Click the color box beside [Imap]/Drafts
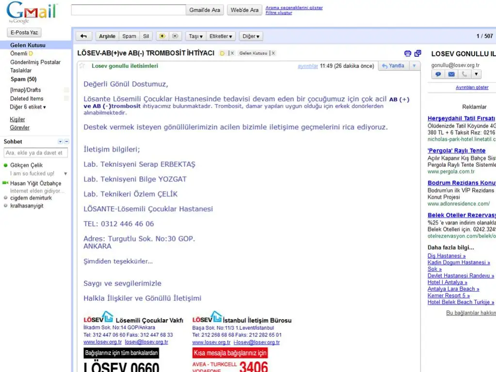 [x=66, y=90]
